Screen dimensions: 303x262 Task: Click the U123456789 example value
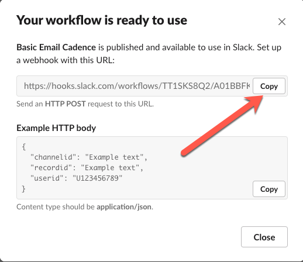[97, 178]
